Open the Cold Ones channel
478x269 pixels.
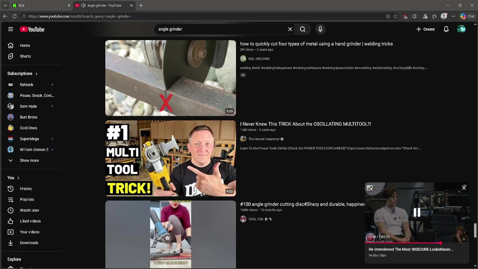coord(31,128)
